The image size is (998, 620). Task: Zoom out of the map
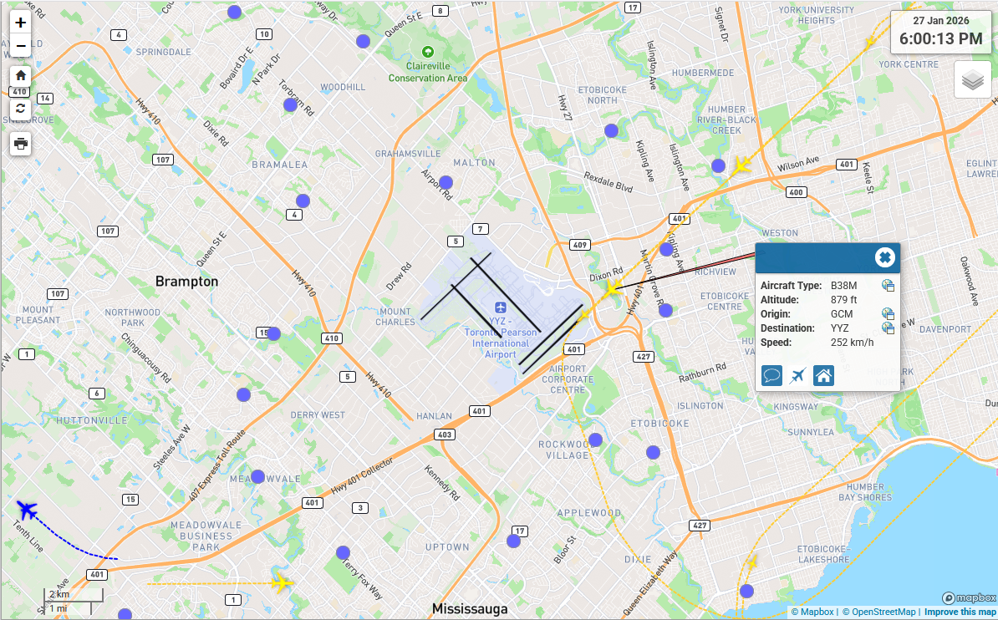pyautogui.click(x=21, y=45)
